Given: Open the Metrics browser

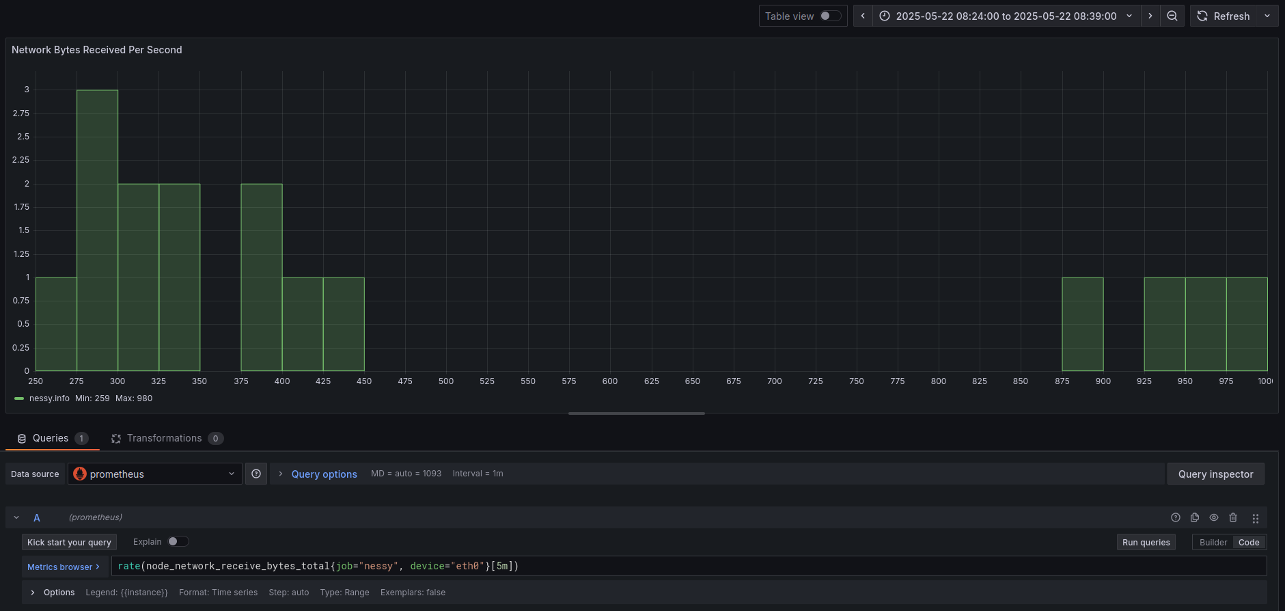Looking at the screenshot, I should coord(64,567).
